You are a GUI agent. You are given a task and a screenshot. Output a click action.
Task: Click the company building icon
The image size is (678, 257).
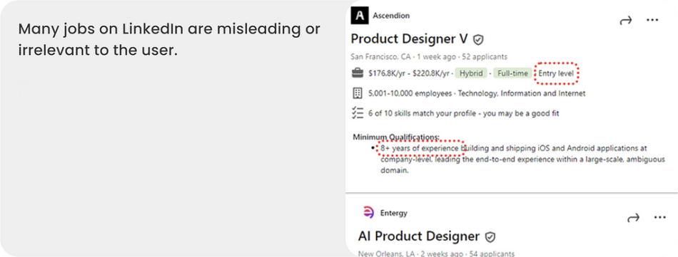pyautogui.click(x=357, y=93)
